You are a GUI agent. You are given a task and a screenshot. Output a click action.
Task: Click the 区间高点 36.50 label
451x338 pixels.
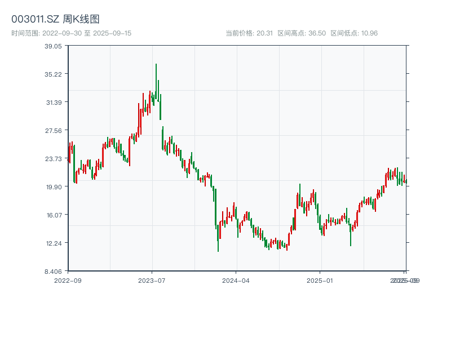pyautogui.click(x=302, y=33)
